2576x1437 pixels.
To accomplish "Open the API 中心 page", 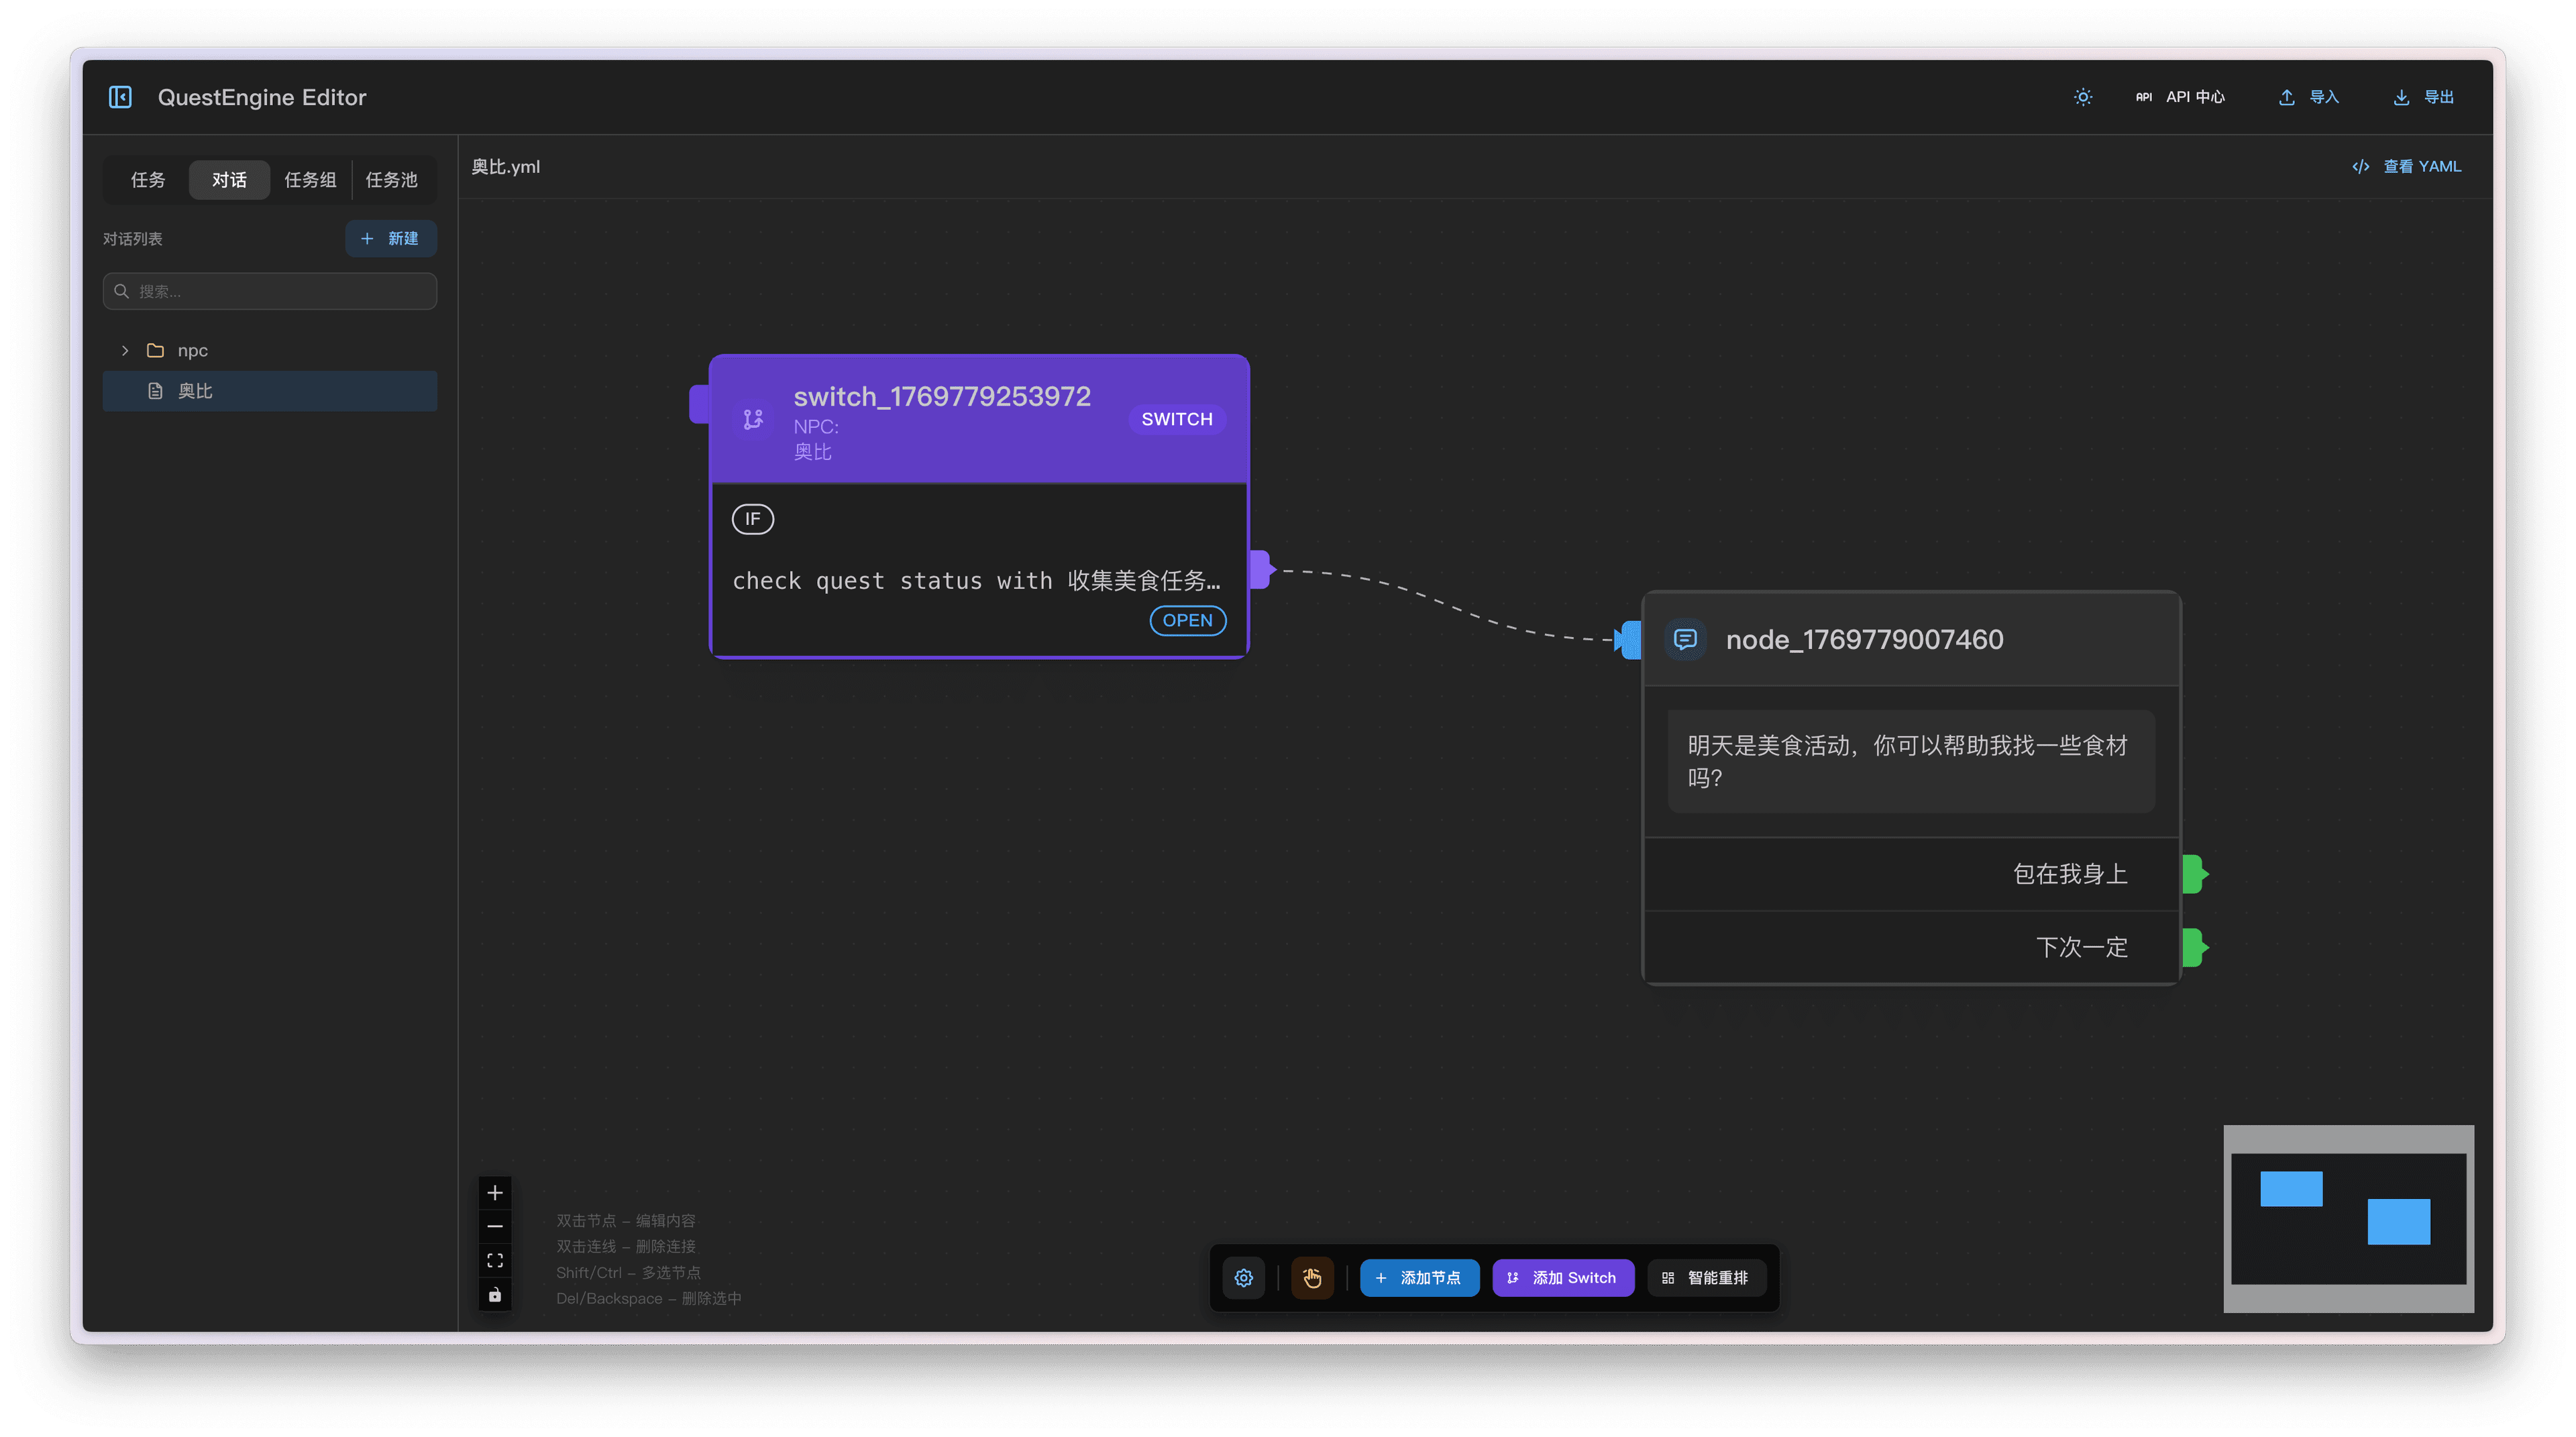I will (2180, 97).
